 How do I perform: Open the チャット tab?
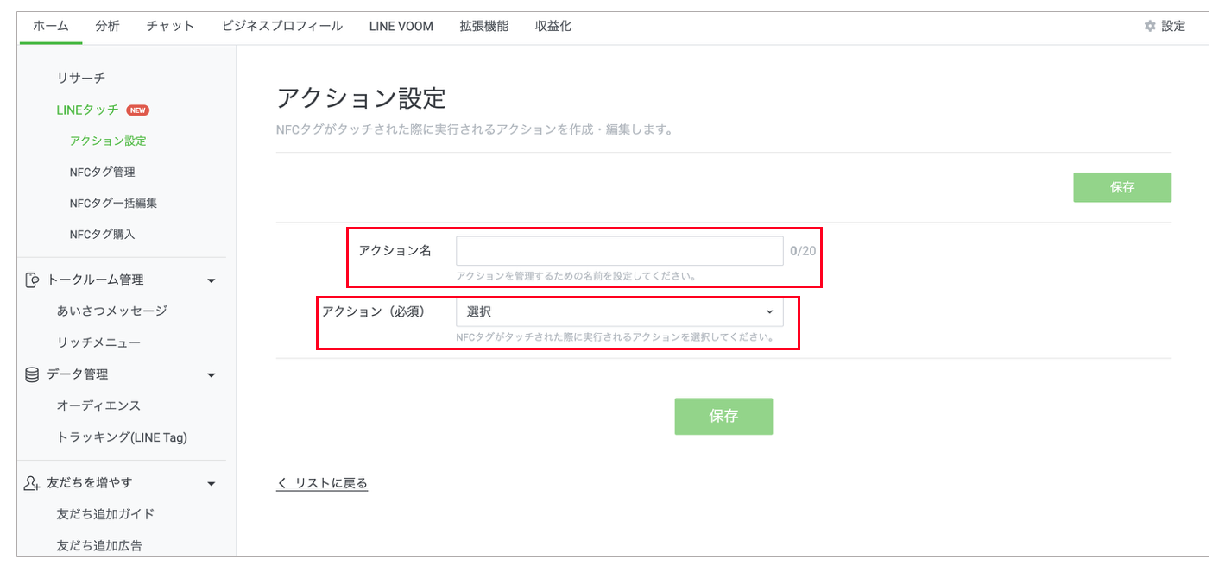(170, 26)
